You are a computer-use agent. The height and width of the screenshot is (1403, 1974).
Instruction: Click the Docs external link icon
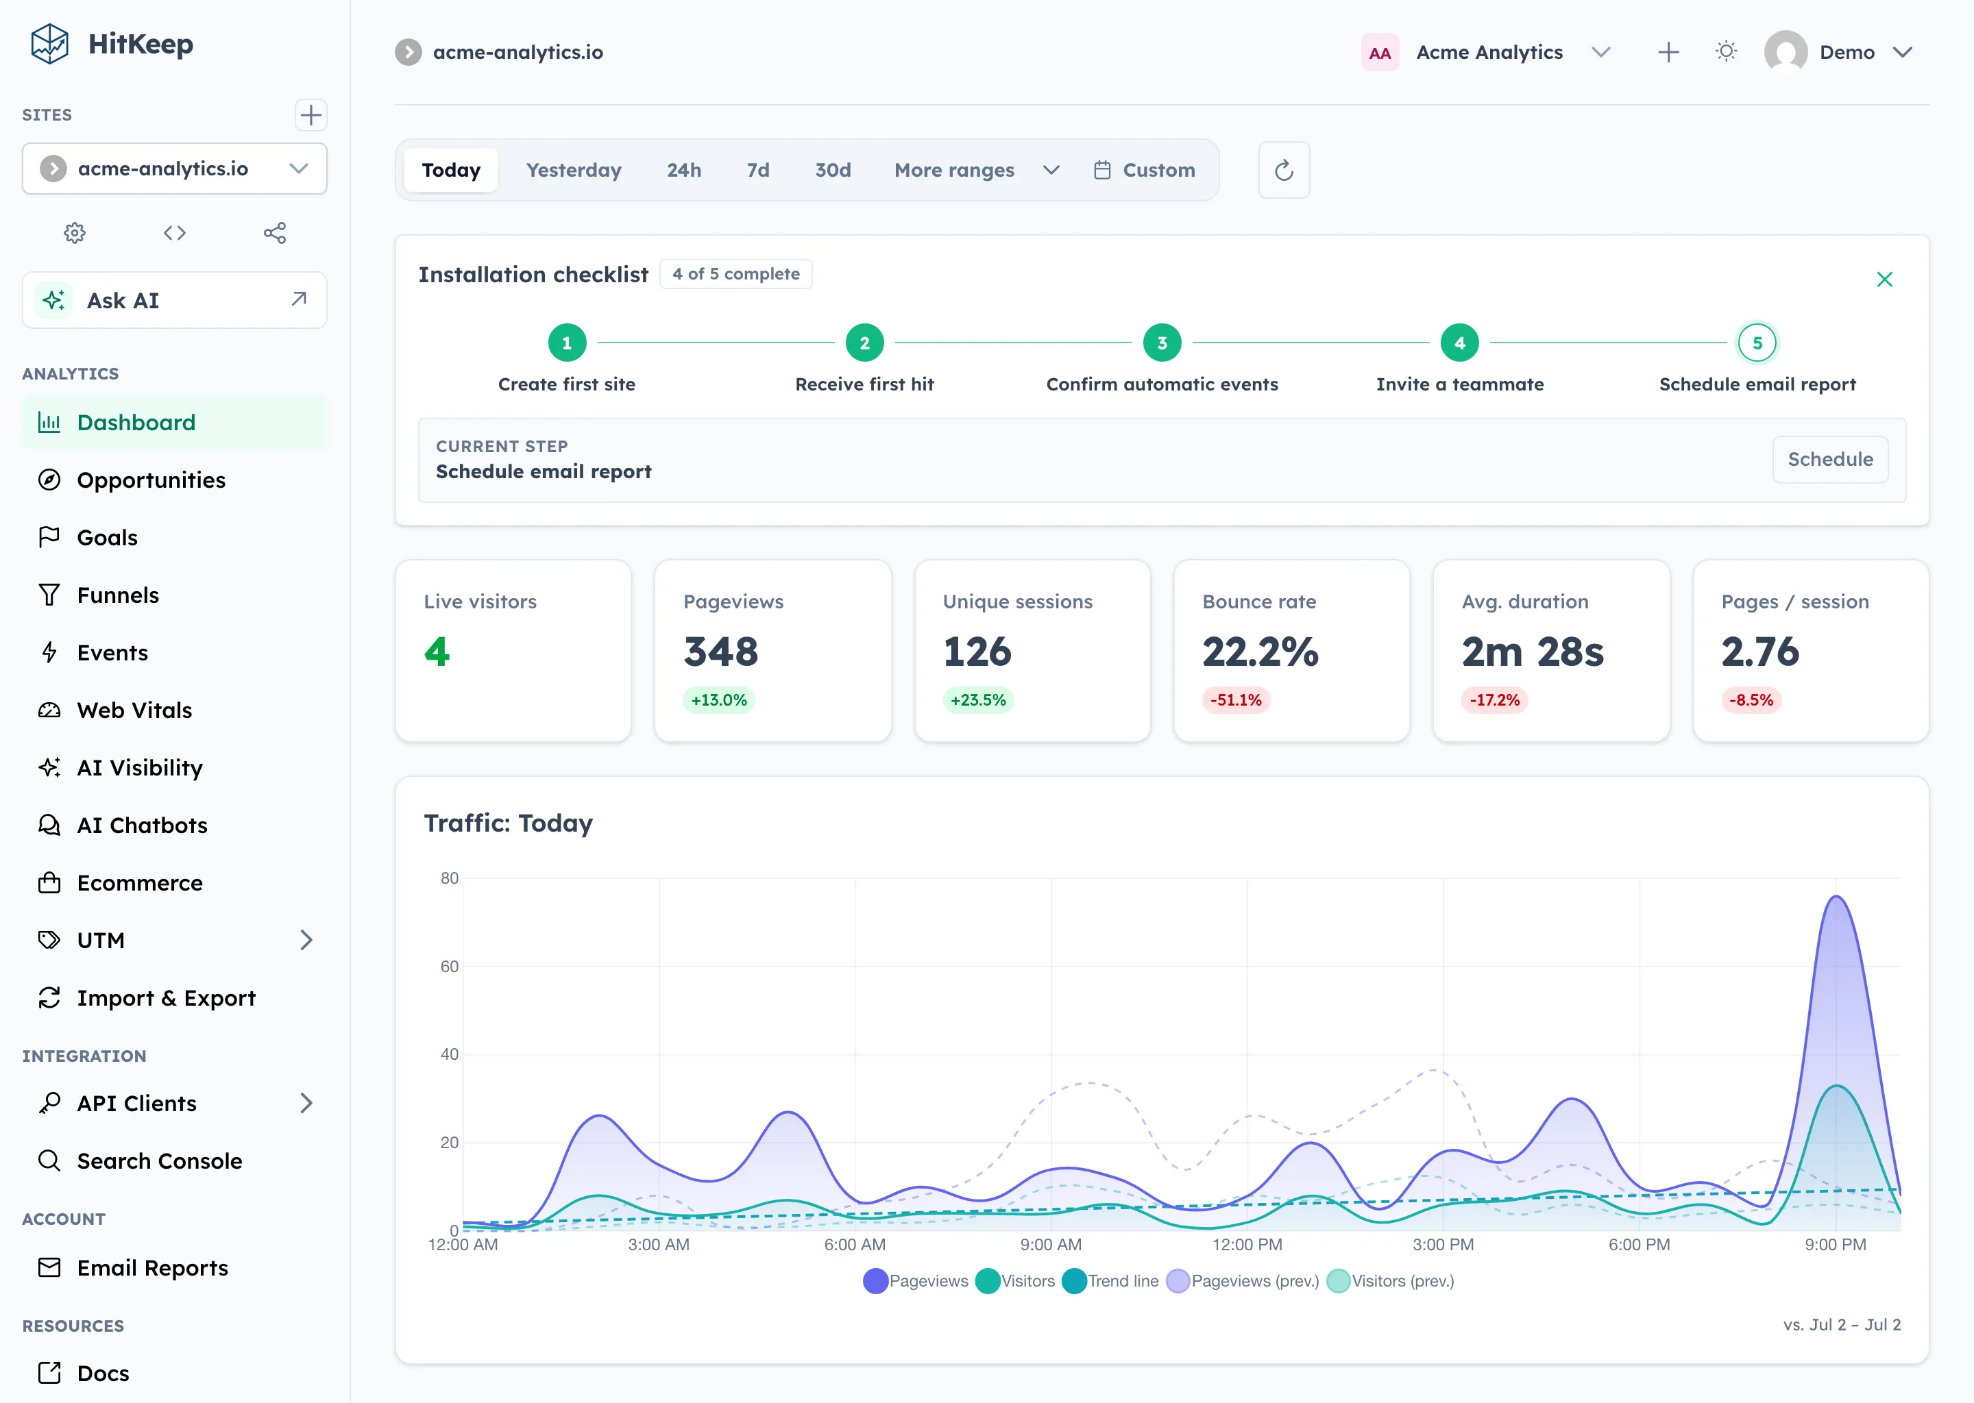(49, 1373)
